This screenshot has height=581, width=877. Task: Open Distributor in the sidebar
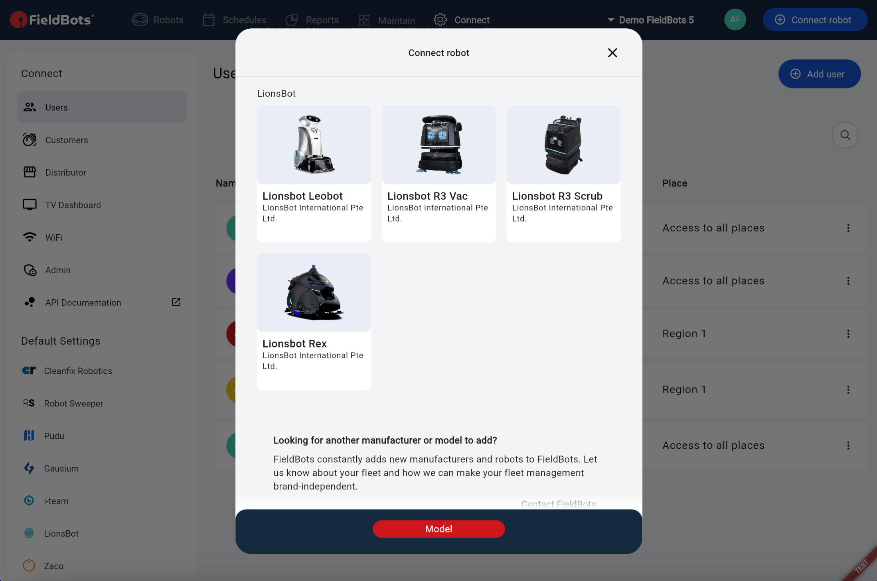[102, 172]
